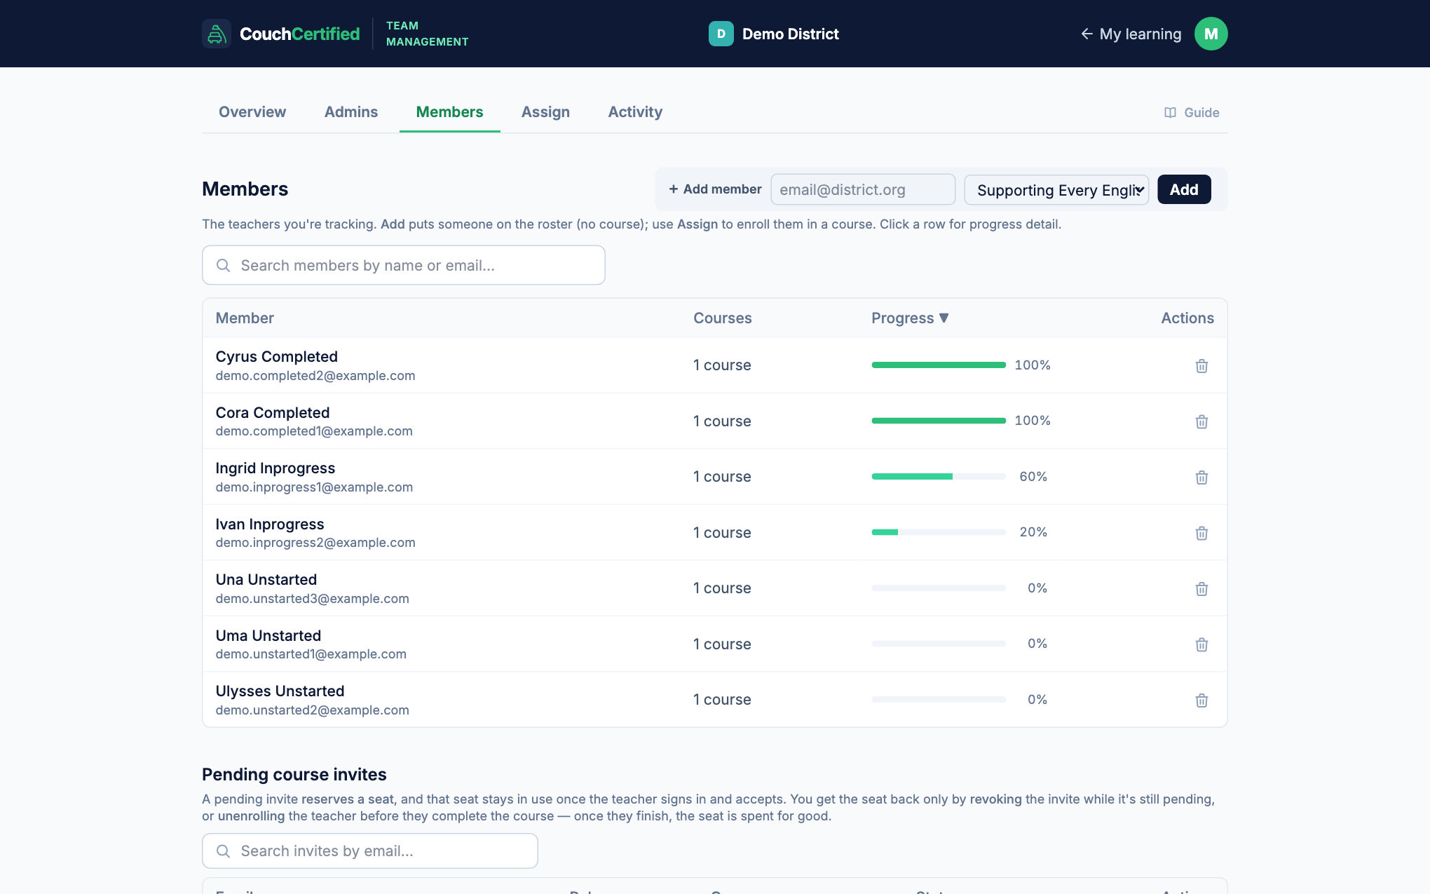Image resolution: width=1430 pixels, height=894 pixels.
Task: Remove Ivan Inprogress using trash icon
Action: coord(1201,533)
